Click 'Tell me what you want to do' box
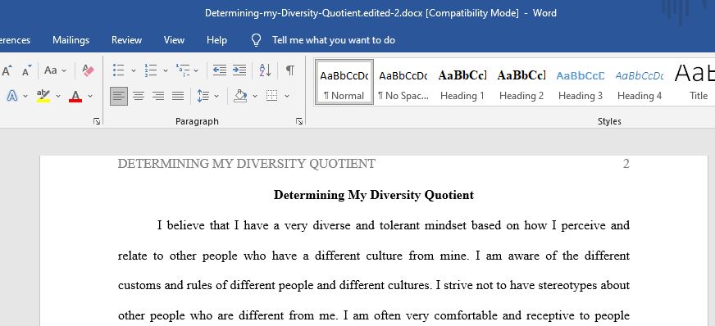This screenshot has height=326, width=715. [334, 40]
